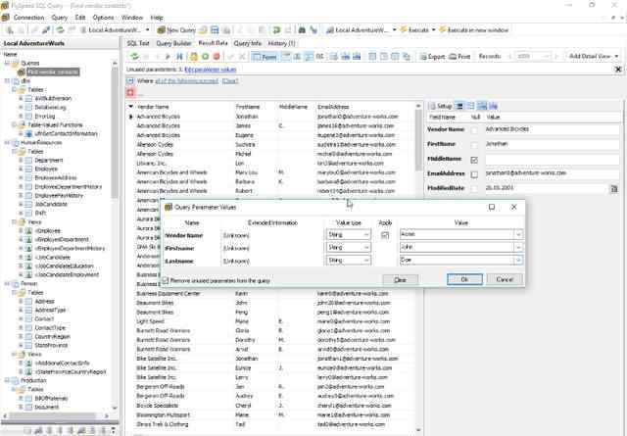Uncheck Null checkbox for MiddleName
The width and height of the screenshot is (627, 436).
click(474, 160)
